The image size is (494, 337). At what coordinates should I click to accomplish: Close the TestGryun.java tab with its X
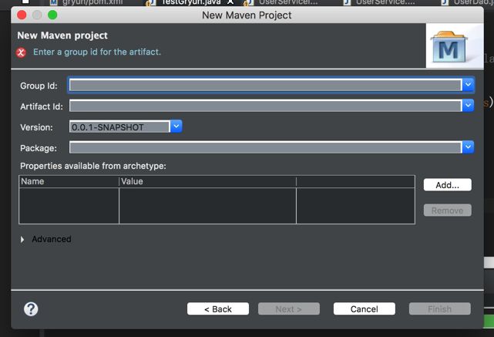coord(230,2)
